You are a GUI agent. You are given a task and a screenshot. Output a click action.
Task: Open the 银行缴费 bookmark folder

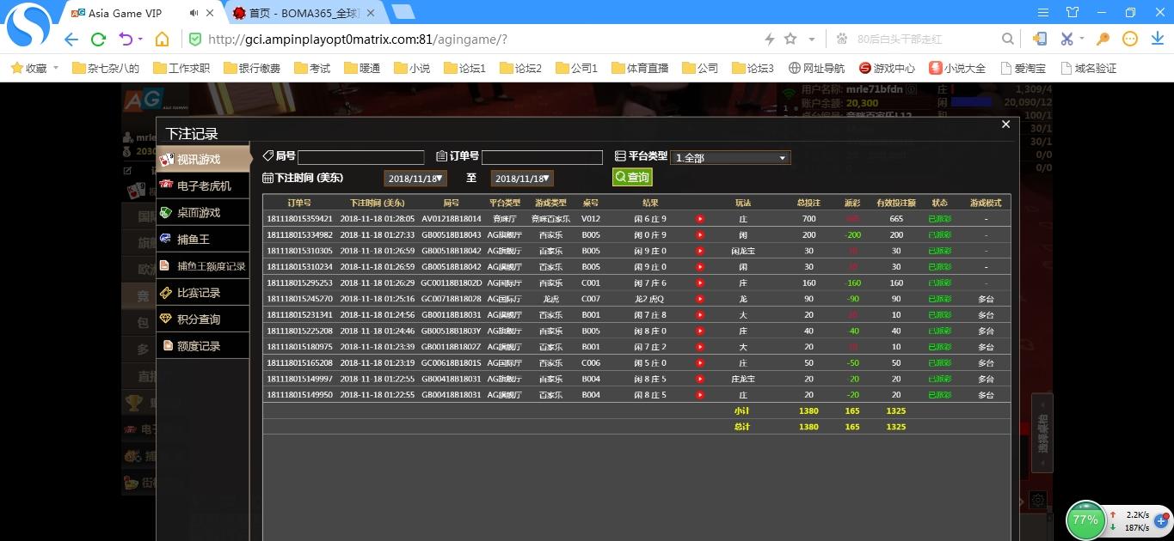[251, 68]
